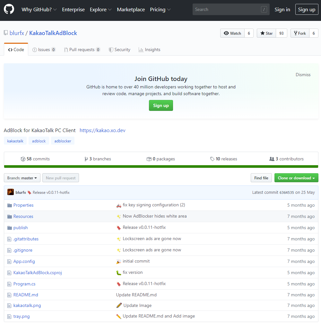Viewport: 321px width, 323px height.
Task: Open commit message 'Now AdBlocker hides white area'
Action: pos(154,216)
